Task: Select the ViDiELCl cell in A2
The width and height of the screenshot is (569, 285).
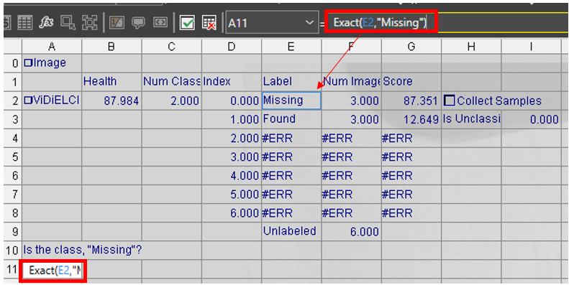Action: tap(52, 101)
